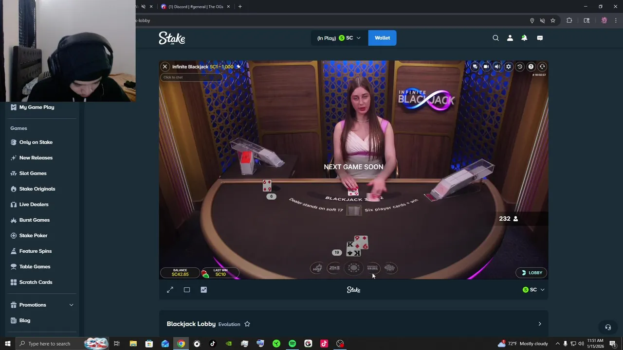Open the Wallet button
623x350 pixels.
pyautogui.click(x=382, y=38)
